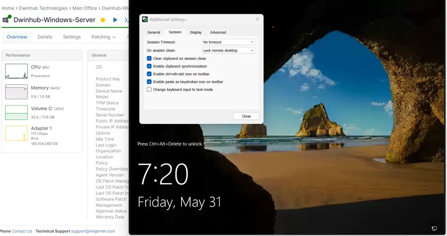447x236 pixels.
Task: Select the Overview tab
Action: [x=17, y=37]
